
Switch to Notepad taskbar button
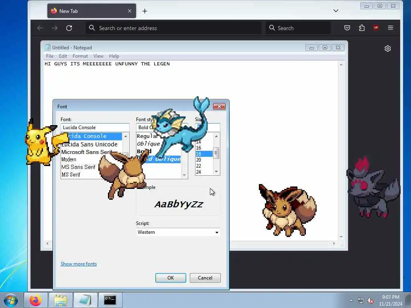tap(85, 300)
